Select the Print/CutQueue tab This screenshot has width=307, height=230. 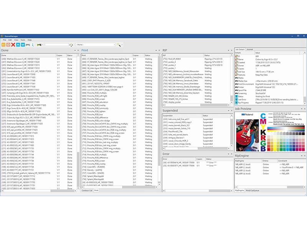pyautogui.click(x=253, y=190)
